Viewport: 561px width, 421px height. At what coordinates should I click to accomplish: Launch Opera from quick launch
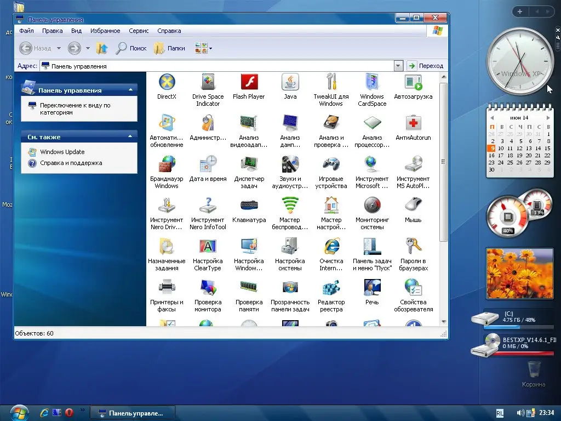(x=69, y=413)
